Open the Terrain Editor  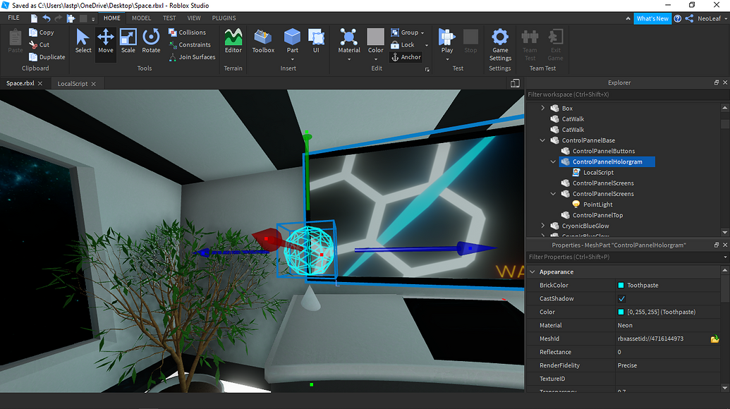[x=233, y=41]
